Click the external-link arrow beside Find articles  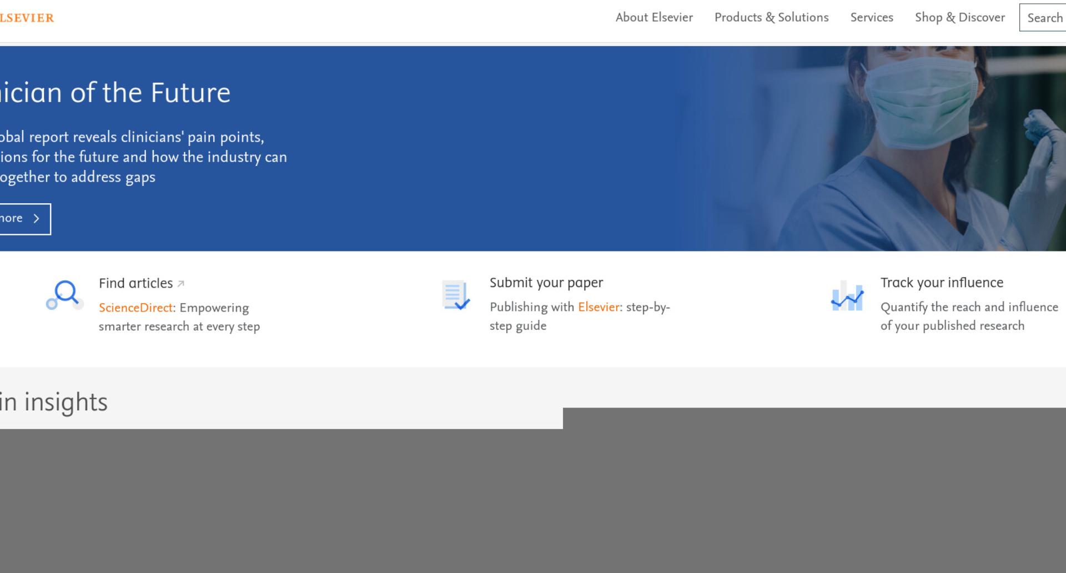point(180,284)
